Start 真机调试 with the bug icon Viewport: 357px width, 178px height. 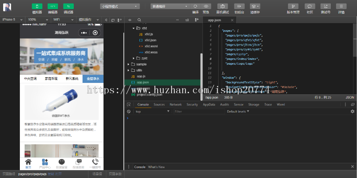point(223,6)
